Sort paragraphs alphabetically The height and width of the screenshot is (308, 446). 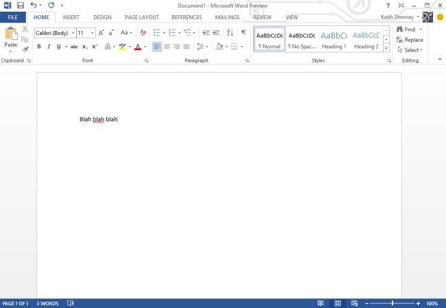point(230,32)
